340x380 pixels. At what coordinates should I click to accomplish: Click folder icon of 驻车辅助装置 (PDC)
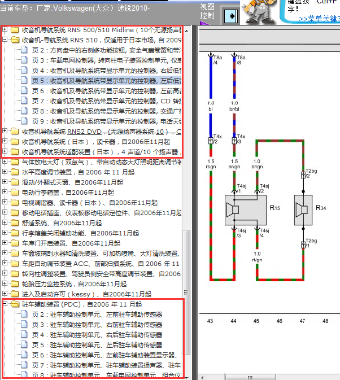click(x=15, y=304)
